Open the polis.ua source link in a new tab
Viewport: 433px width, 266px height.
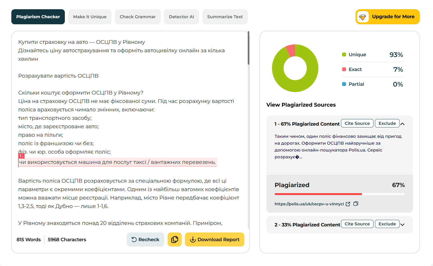pyautogui.click(x=348, y=204)
